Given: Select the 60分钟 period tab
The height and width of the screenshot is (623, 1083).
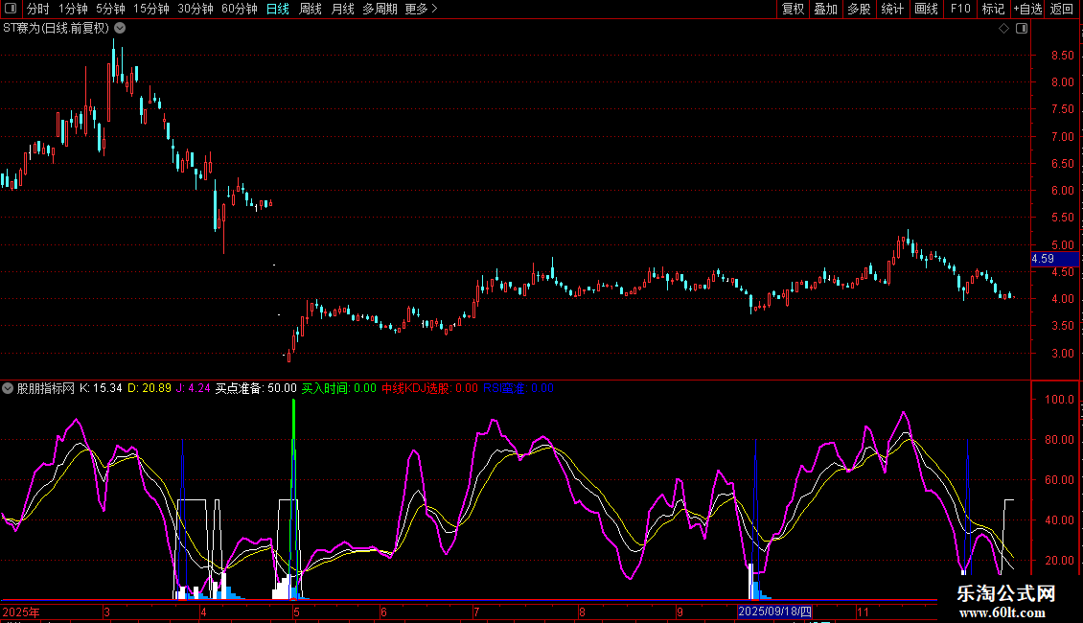Looking at the screenshot, I should [239, 10].
